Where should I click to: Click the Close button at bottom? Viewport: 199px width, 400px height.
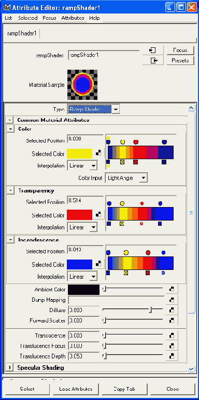[x=173, y=389]
